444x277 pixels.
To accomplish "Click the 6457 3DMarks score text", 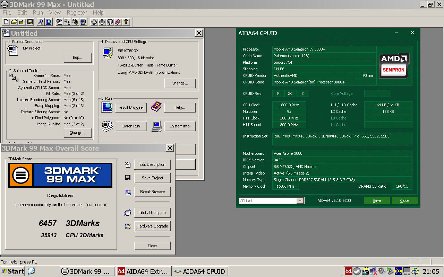I will click(x=69, y=223).
